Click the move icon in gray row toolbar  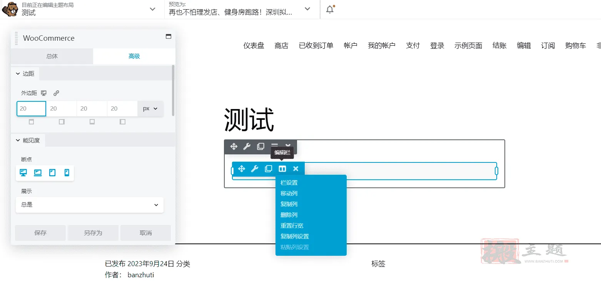[x=234, y=146]
